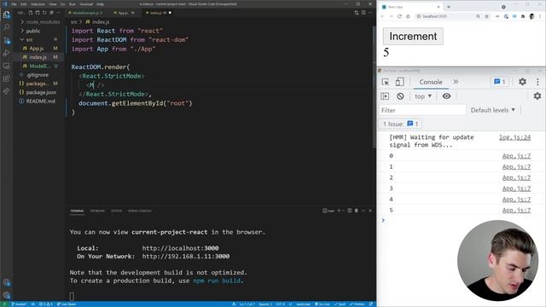Open the Explorer view in activity bar
The height and width of the screenshot is (307, 546).
6,14
